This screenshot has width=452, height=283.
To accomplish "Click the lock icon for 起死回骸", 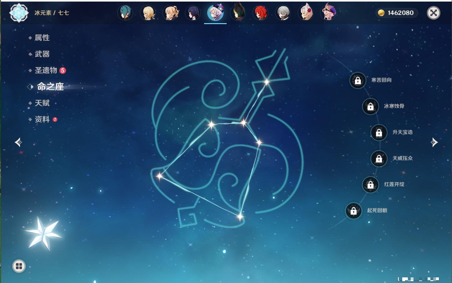I will pos(354,211).
